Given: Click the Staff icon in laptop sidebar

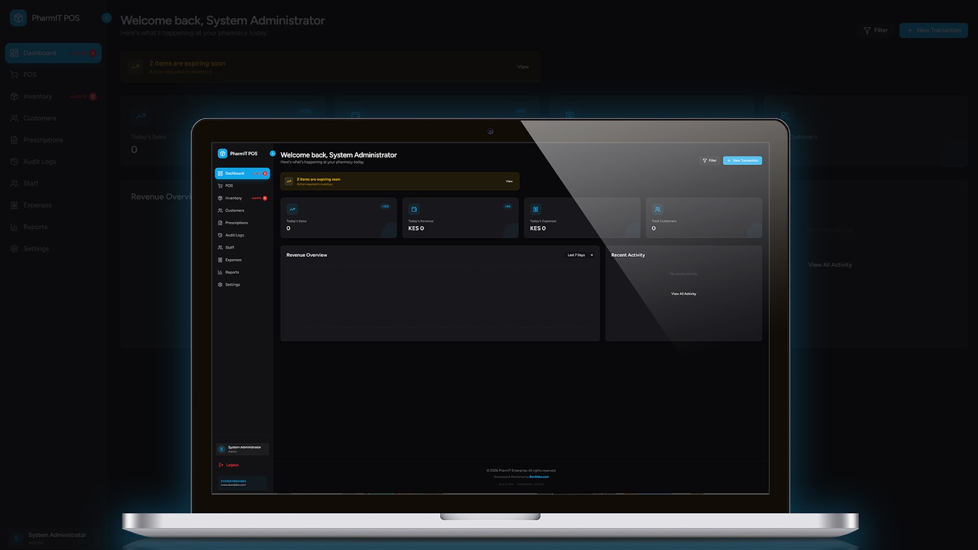Looking at the screenshot, I should 220,248.
